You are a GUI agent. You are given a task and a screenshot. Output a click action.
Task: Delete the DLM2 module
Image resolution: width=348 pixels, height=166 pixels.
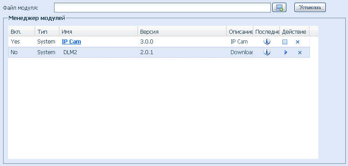click(x=300, y=52)
